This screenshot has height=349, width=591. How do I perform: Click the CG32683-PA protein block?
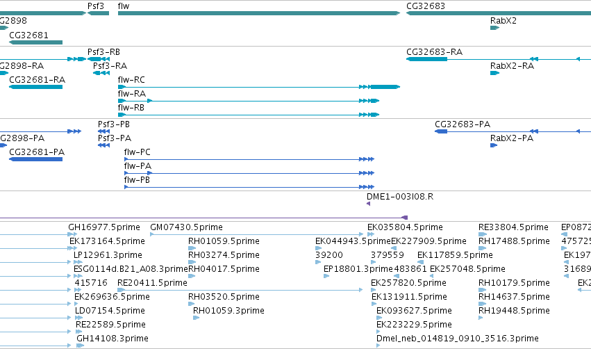(441, 131)
